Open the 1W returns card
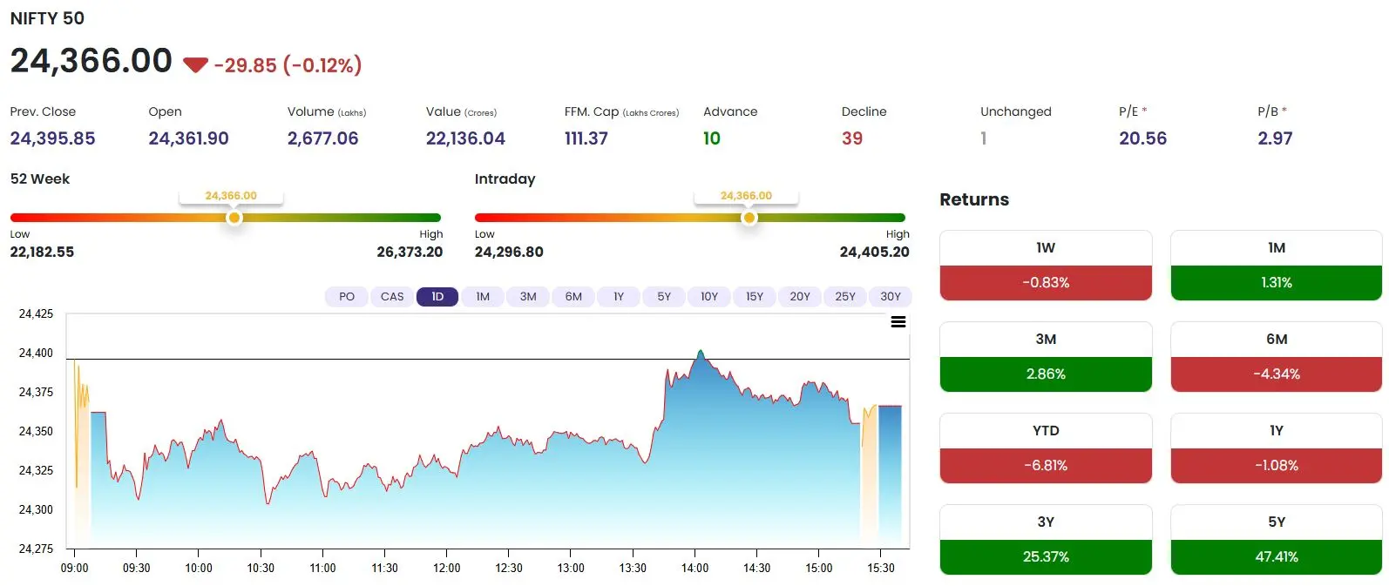The width and height of the screenshot is (1389, 586). [x=1046, y=266]
